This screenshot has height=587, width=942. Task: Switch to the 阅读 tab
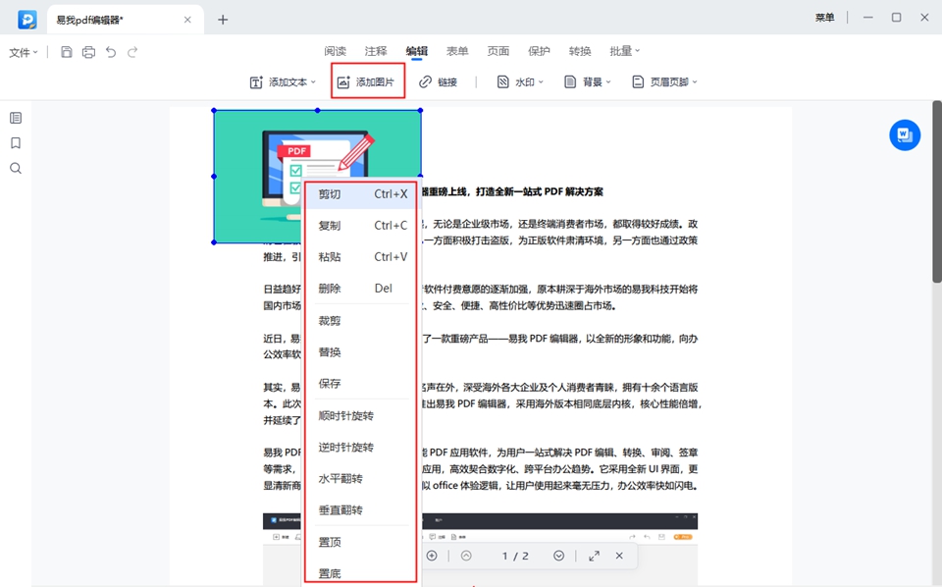(x=336, y=51)
